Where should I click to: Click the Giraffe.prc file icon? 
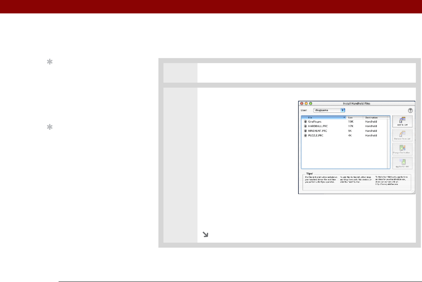click(305, 122)
